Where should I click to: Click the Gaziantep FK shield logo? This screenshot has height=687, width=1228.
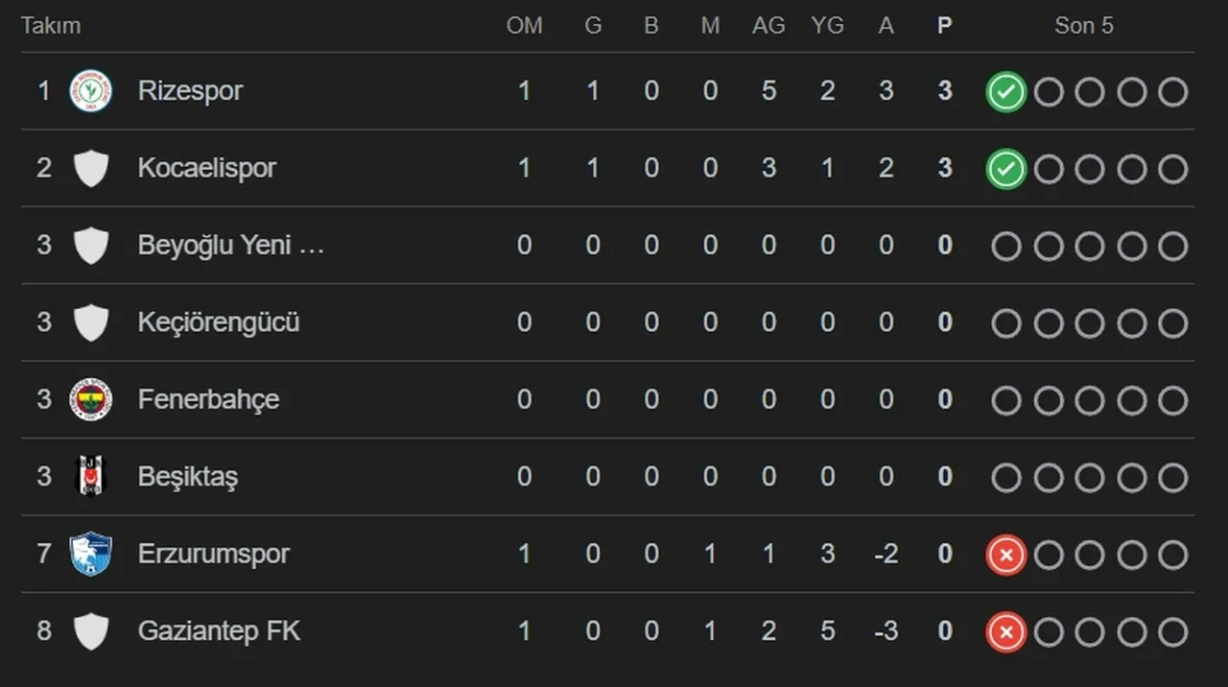tap(91, 631)
